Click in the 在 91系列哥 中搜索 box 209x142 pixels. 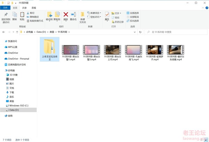coord(176,32)
